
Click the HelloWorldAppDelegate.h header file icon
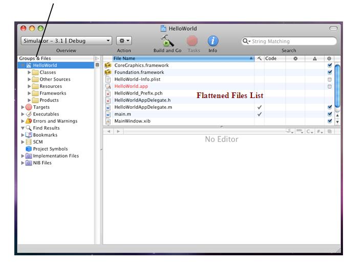pyautogui.click(x=108, y=100)
